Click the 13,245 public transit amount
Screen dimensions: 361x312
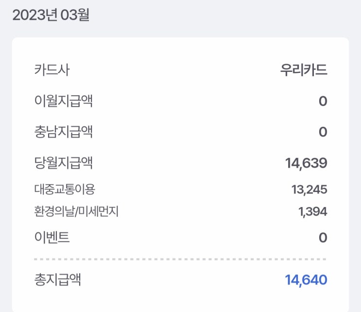pyautogui.click(x=309, y=190)
